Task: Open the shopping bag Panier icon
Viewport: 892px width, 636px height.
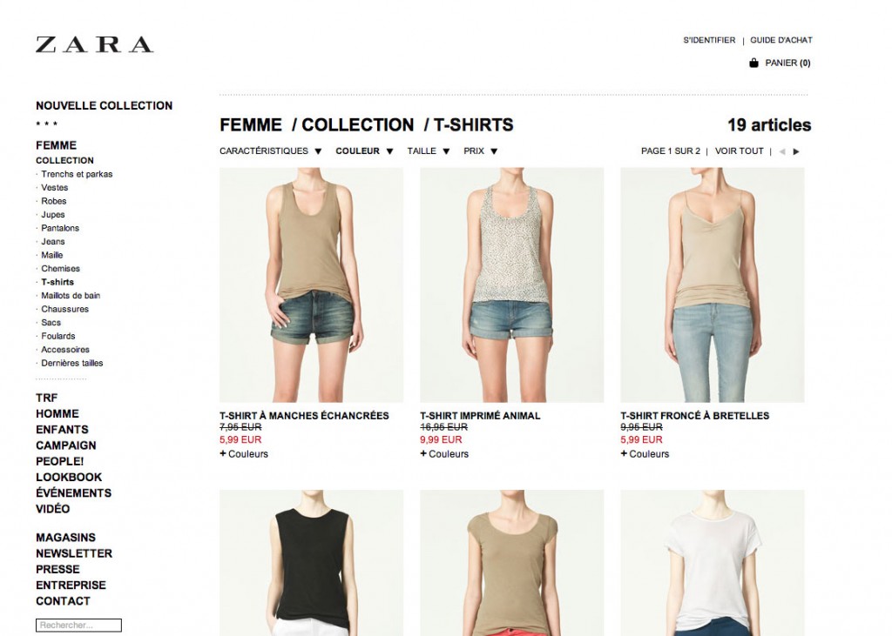Action: [753, 63]
